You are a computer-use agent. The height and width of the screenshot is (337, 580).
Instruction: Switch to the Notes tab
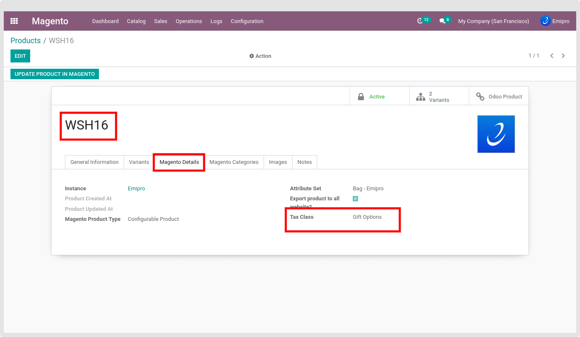pyautogui.click(x=305, y=162)
